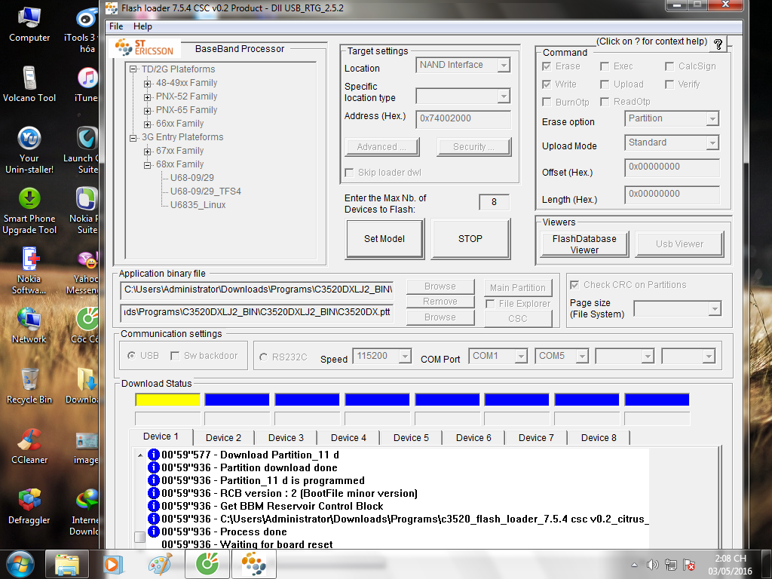Screen dimensions: 772x579
Task: Click the Windows Start button
Action: pos(20,564)
